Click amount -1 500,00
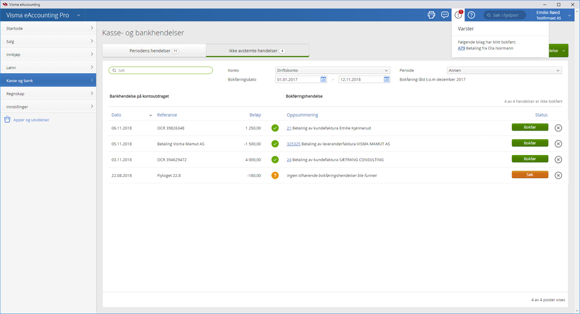 [252, 144]
